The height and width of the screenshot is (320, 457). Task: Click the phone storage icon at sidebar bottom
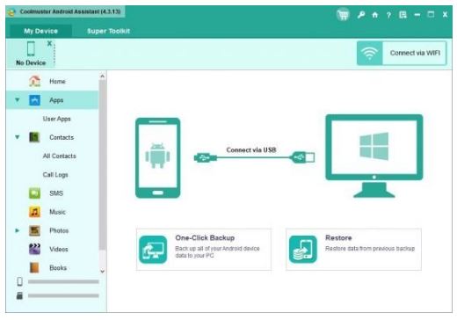19,281
